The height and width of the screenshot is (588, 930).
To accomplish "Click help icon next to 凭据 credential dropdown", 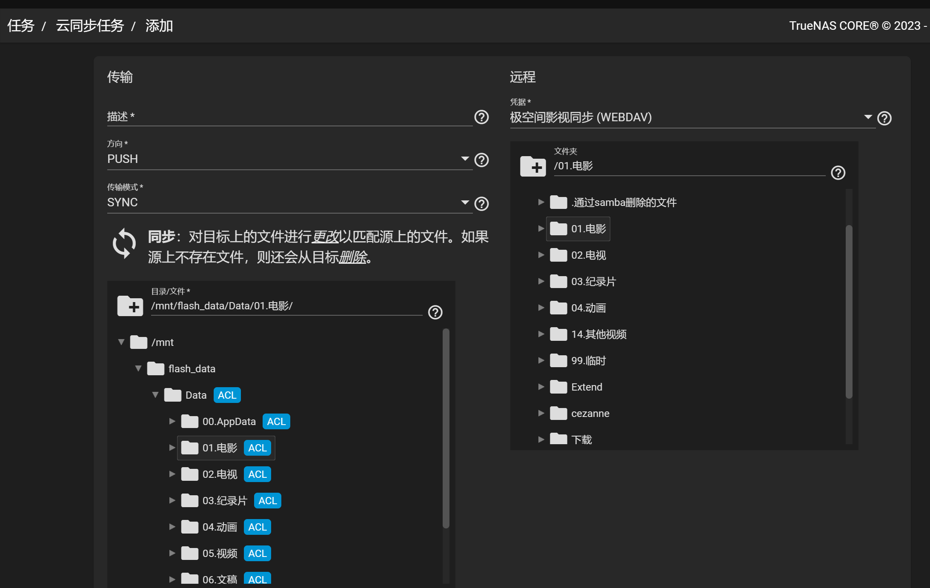I will (x=884, y=118).
